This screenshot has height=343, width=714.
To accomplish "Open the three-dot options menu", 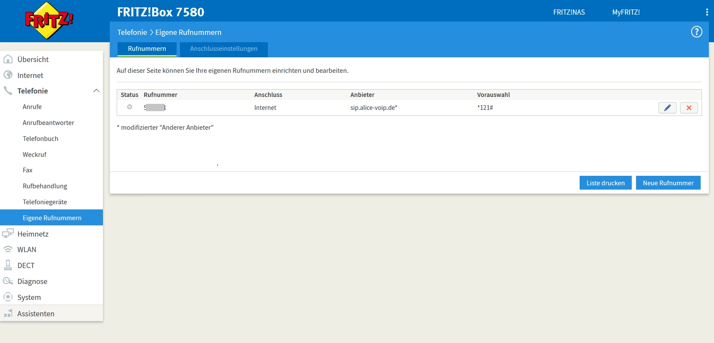I will 707,12.
